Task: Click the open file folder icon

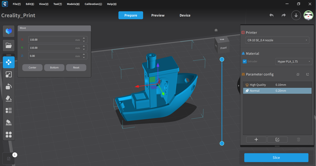Action: (x=9, y=45)
